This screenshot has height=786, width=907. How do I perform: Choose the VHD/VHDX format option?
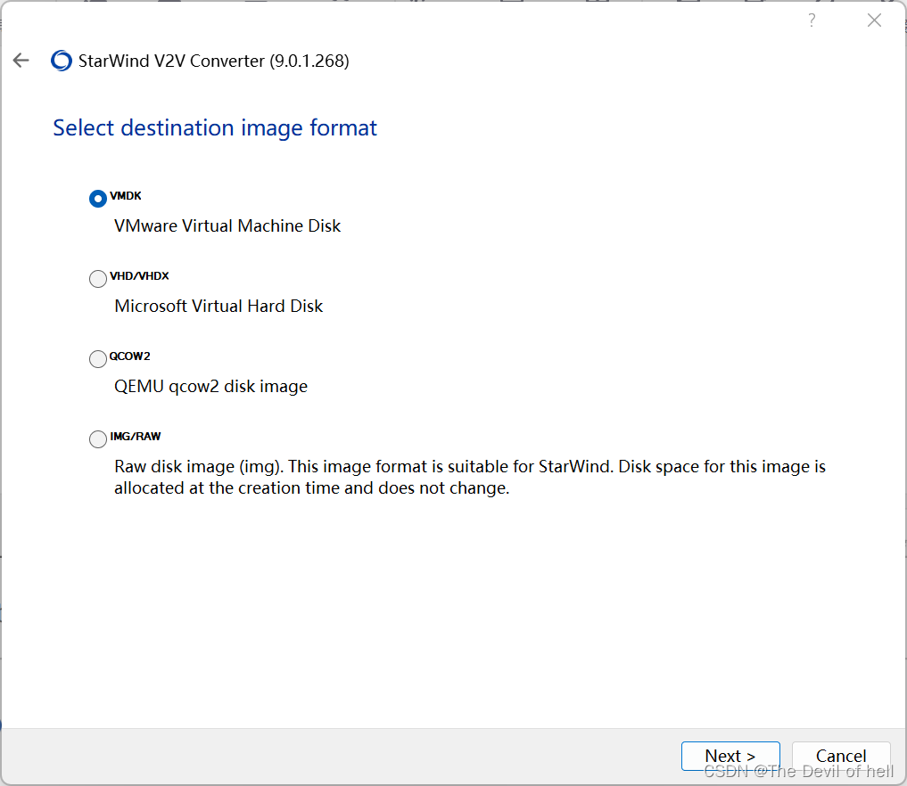98,279
